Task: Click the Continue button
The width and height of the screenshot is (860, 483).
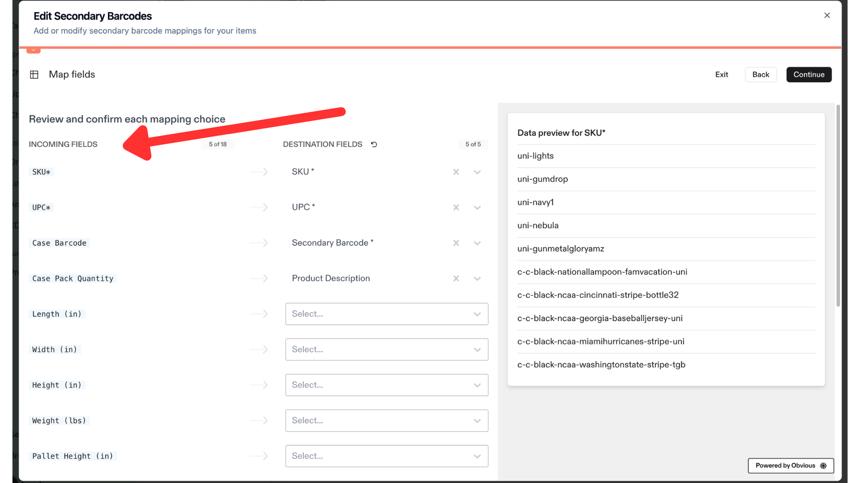Action: (809, 75)
